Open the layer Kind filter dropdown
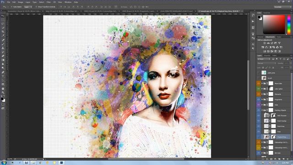This screenshot has height=165, width=293. (x=264, y=59)
